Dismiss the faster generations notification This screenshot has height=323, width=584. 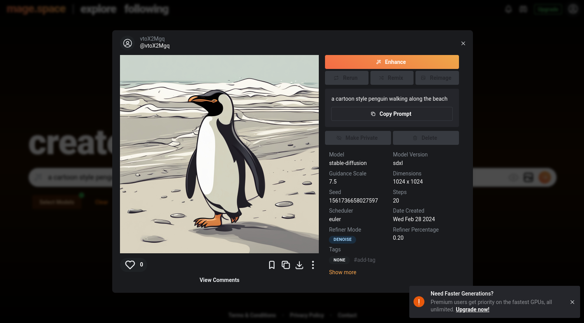572,302
